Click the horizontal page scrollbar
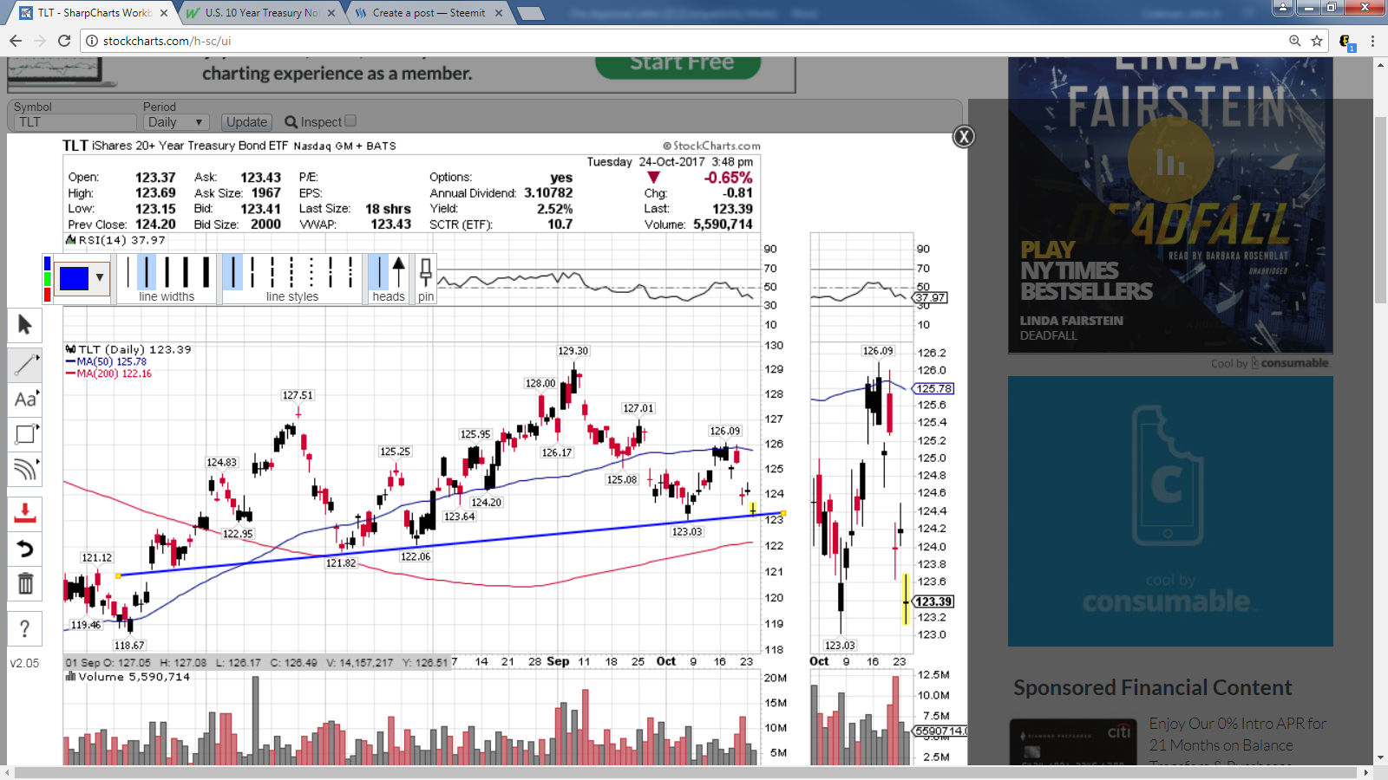Image resolution: width=1388 pixels, height=780 pixels. (685, 772)
